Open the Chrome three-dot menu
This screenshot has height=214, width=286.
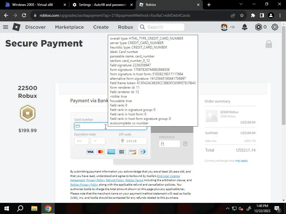pyautogui.click(x=280, y=16)
